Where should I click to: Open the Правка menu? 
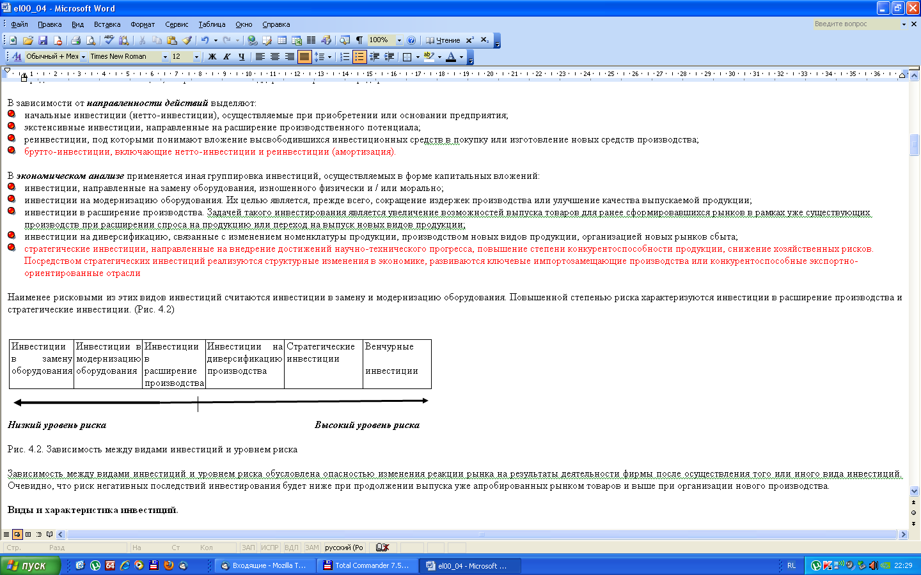49,24
